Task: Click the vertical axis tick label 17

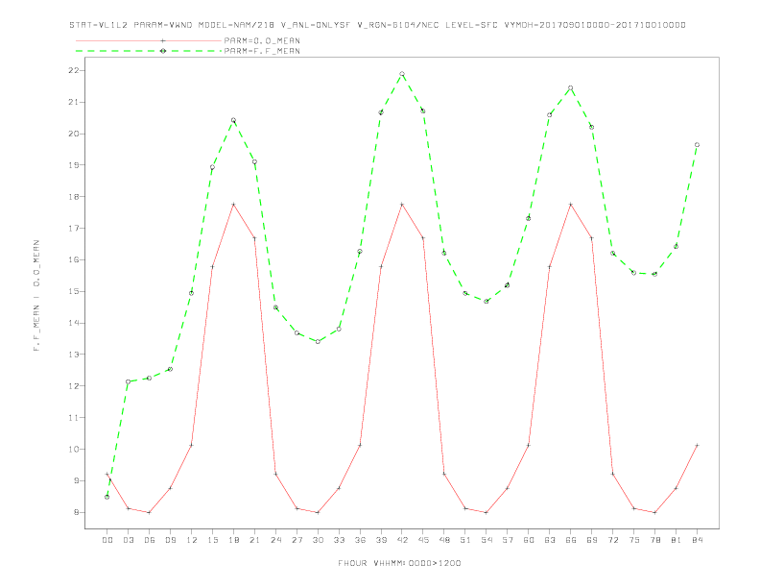Action: 74,228
